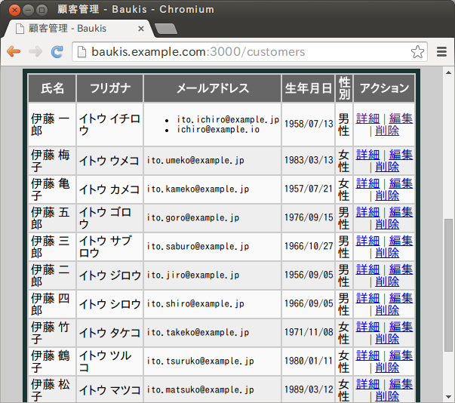455x403 pixels.
Task: Close the 顧客管理 - Baukis tab
Action: pos(141,29)
